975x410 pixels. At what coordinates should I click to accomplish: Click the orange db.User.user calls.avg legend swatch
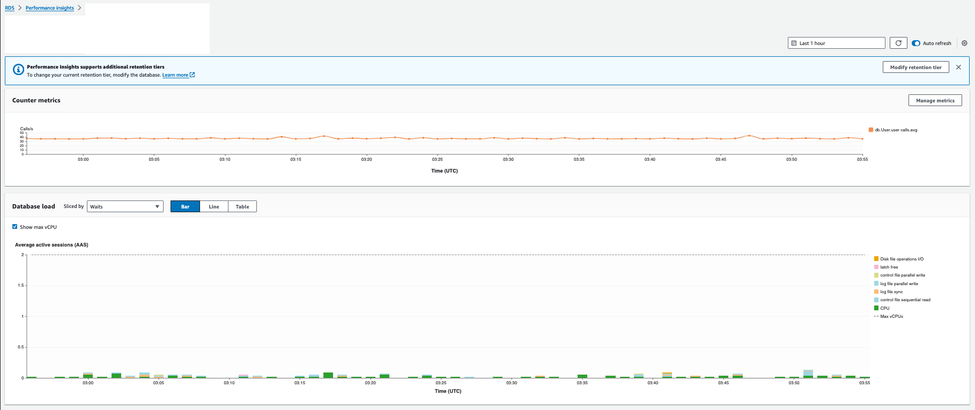point(871,130)
